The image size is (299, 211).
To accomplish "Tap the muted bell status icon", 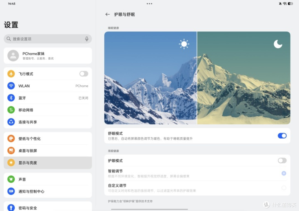I will pos(280,4).
